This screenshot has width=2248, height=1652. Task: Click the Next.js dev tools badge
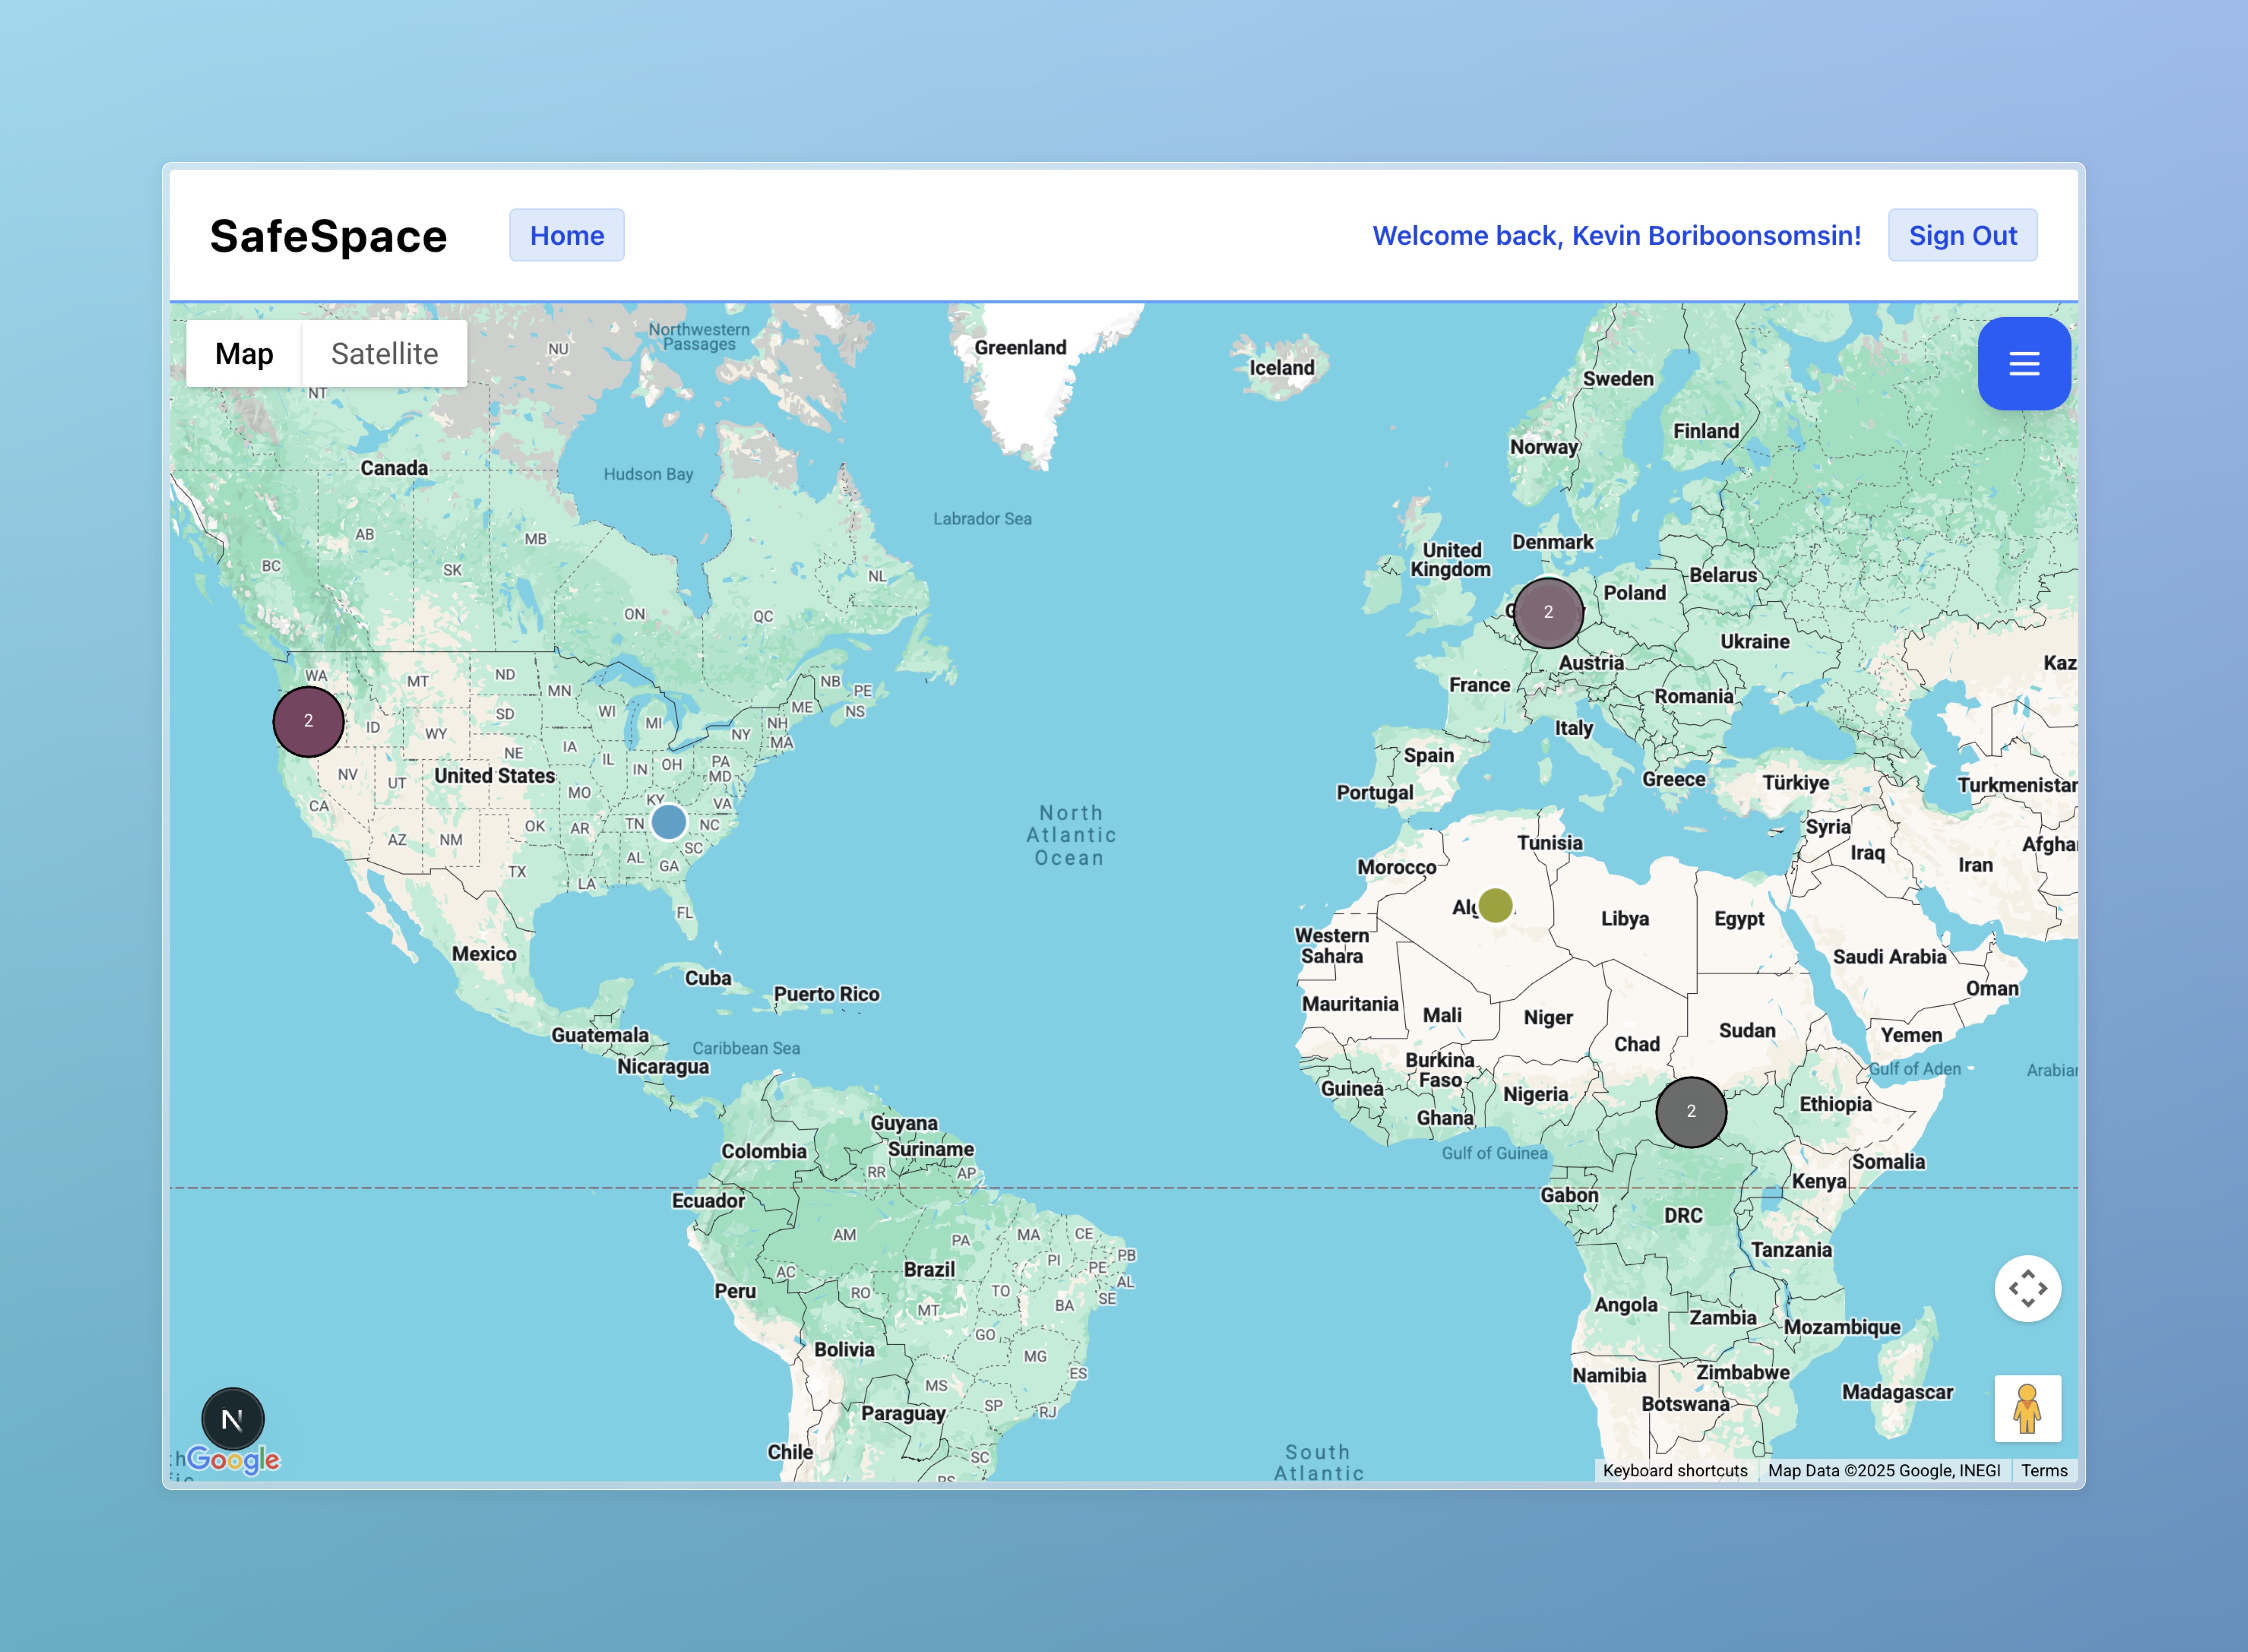tap(232, 1418)
